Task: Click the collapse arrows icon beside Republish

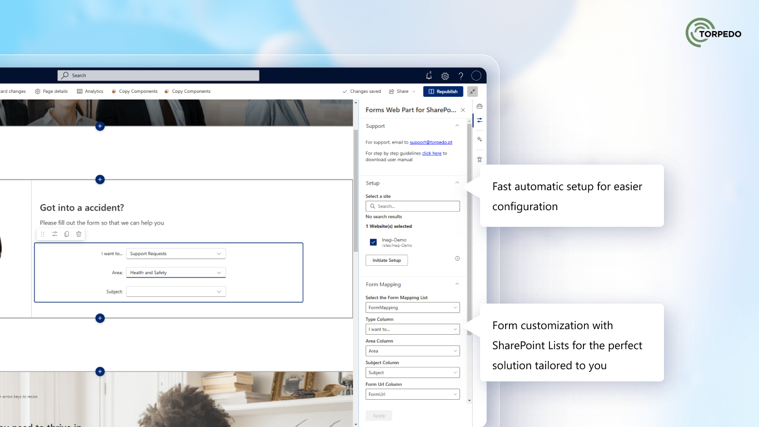Action: click(473, 91)
